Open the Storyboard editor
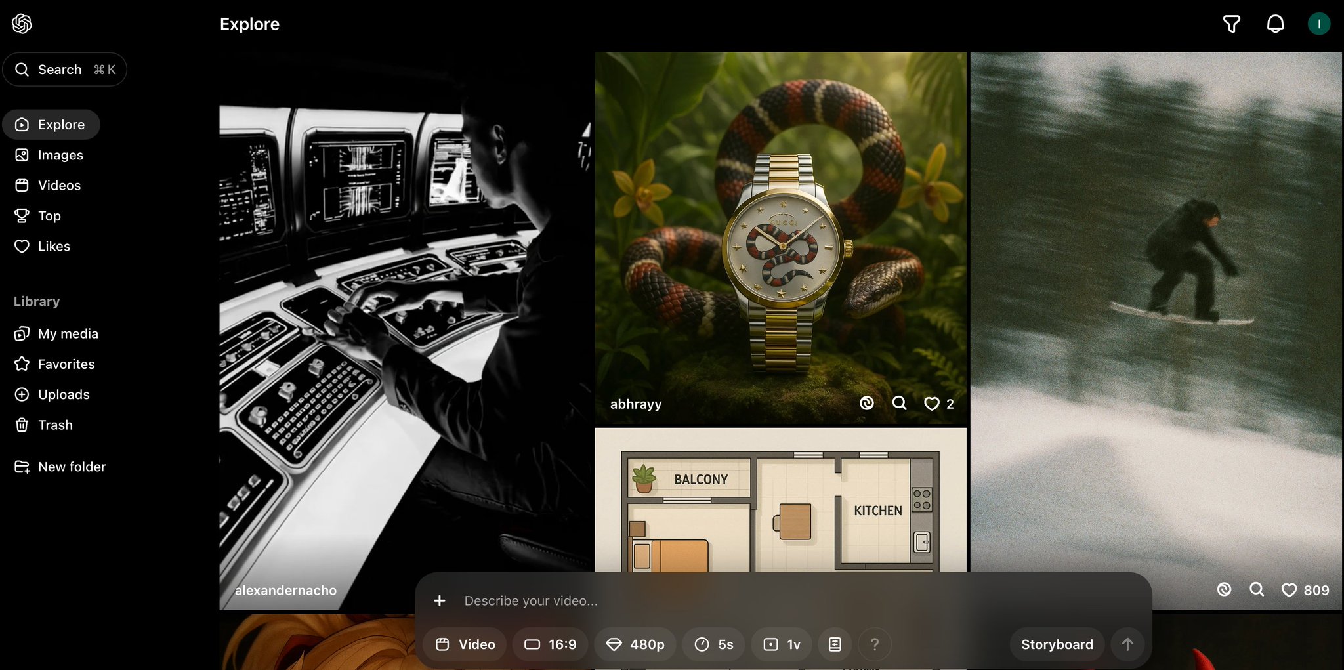1344x670 pixels. point(1057,644)
